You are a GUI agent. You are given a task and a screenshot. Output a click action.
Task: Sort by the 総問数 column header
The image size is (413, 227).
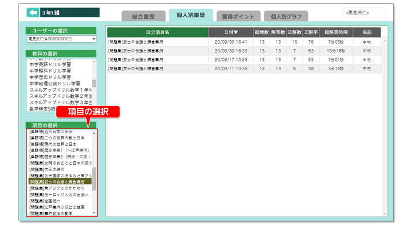pyautogui.click(x=262, y=32)
